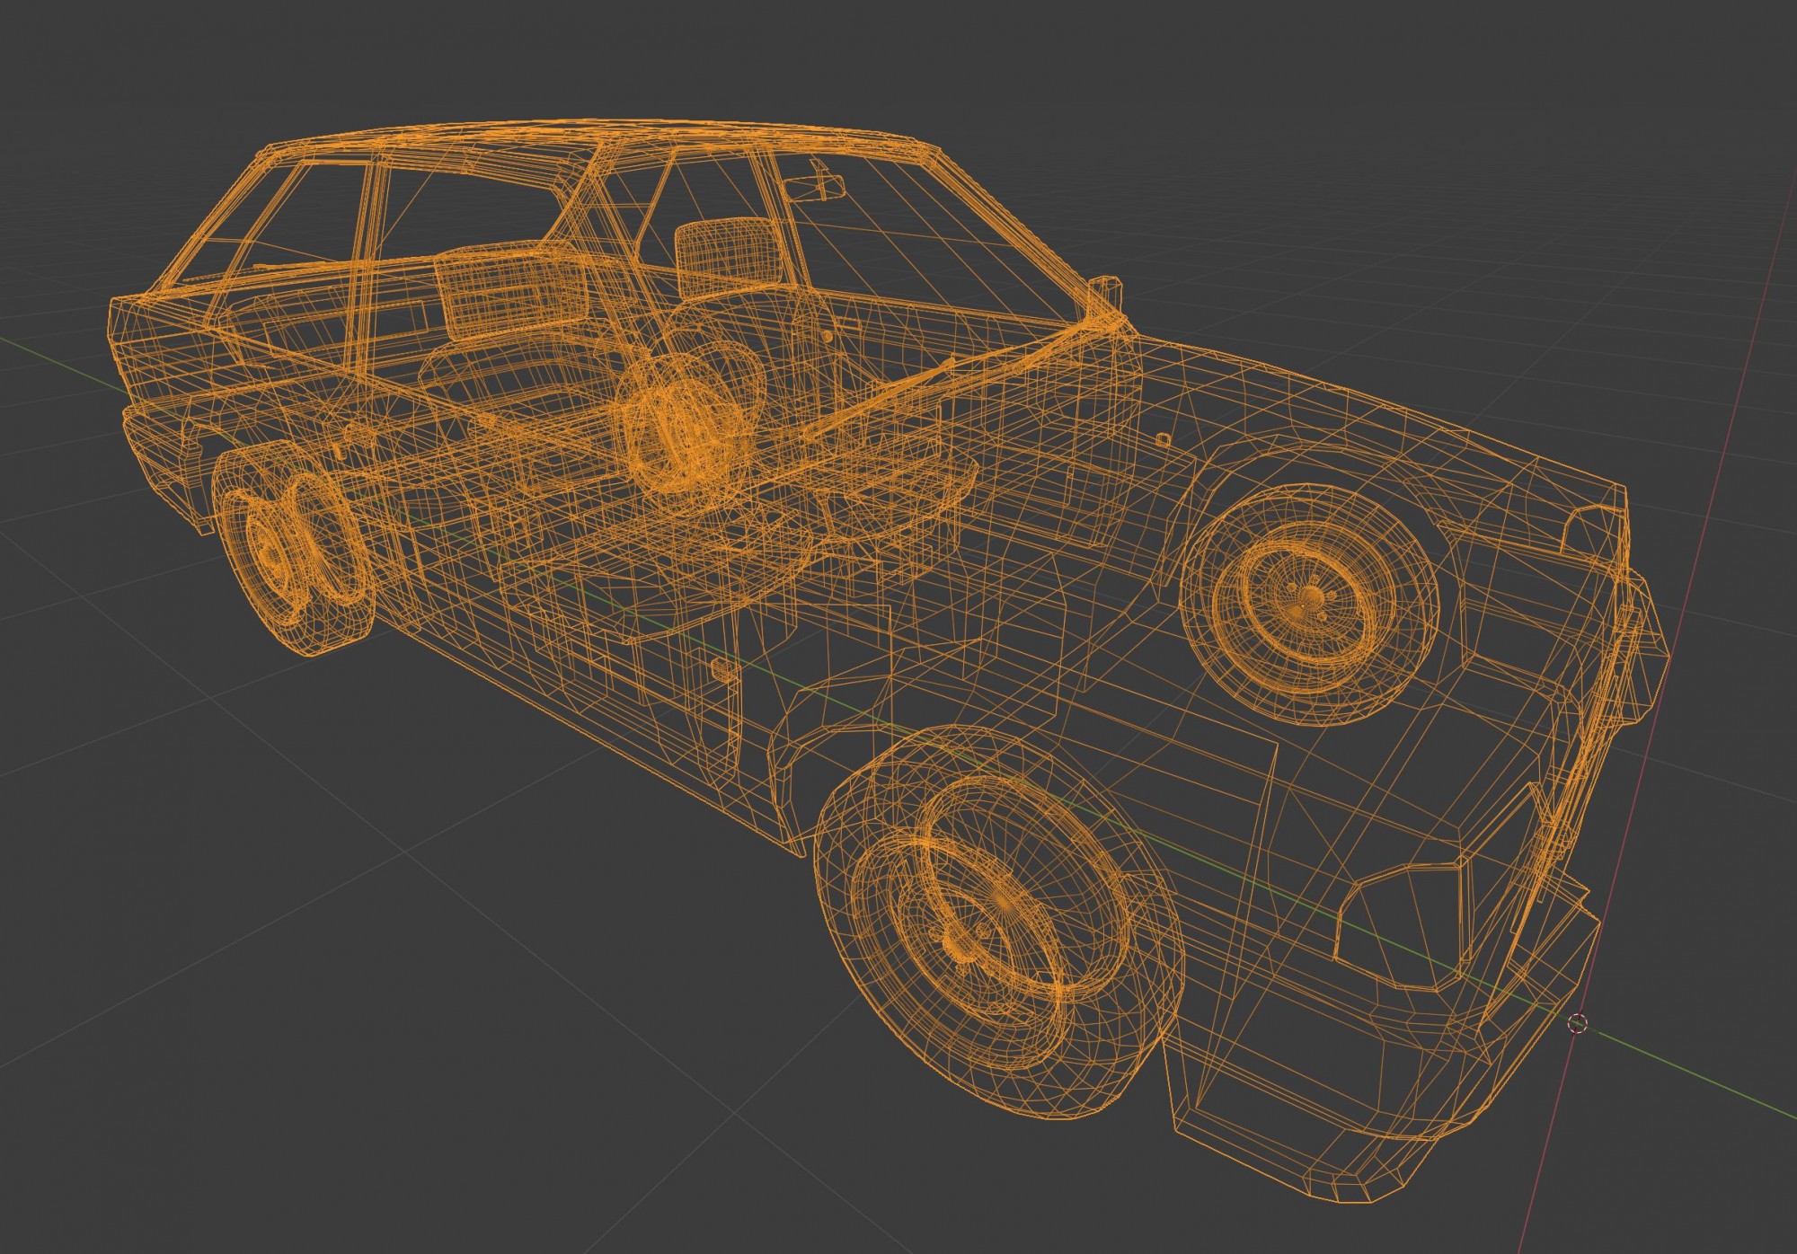Click the small door handle on the near door
Screen dimensions: 1797x1254
pyautogui.click(x=721, y=669)
